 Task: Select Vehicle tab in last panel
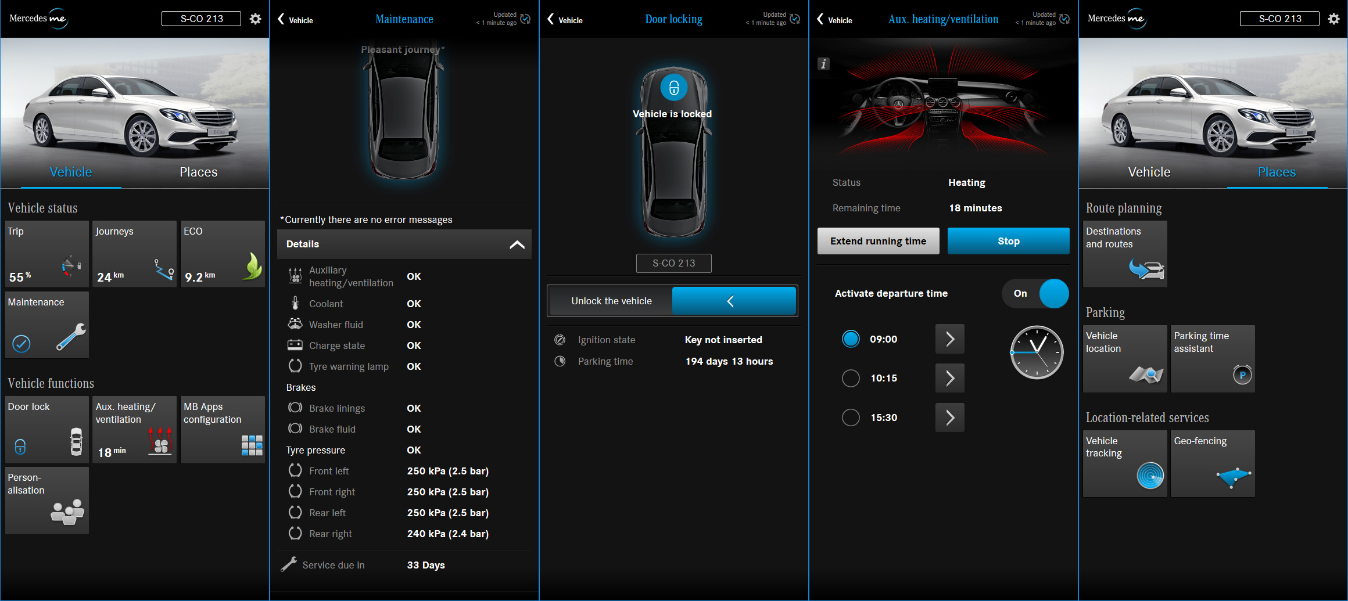click(1149, 172)
